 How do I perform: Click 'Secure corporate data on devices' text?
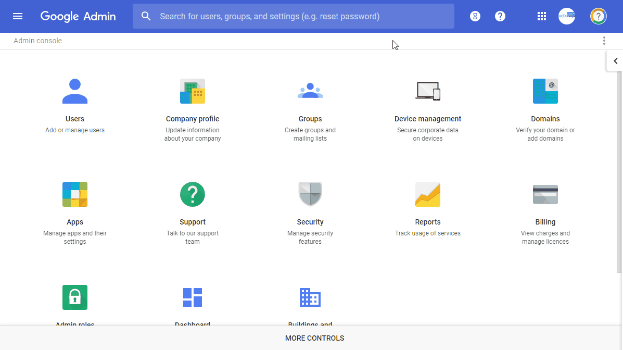point(427,134)
